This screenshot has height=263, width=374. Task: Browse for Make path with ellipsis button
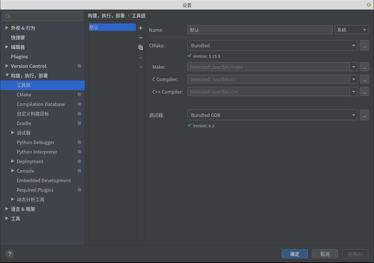(x=364, y=67)
